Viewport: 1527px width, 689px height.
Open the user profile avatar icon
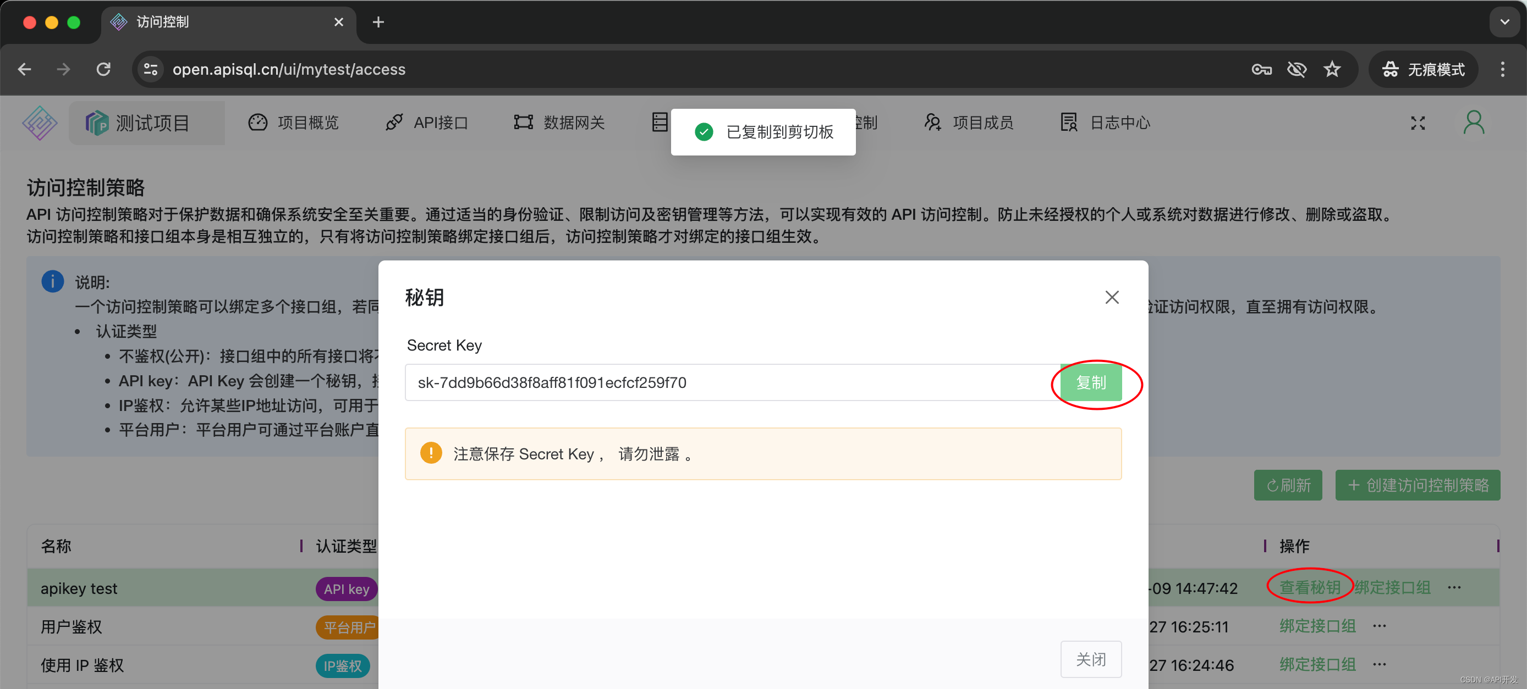pyautogui.click(x=1473, y=123)
